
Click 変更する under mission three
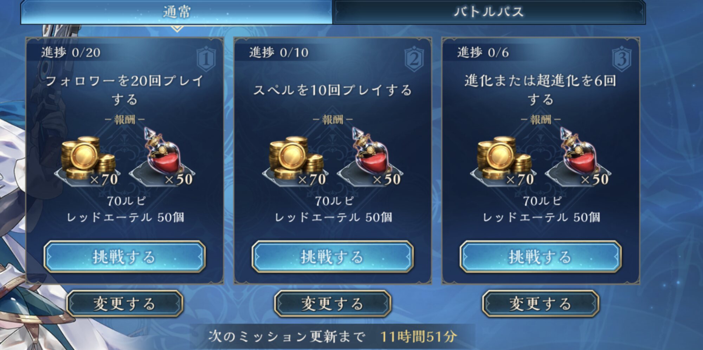[541, 304]
